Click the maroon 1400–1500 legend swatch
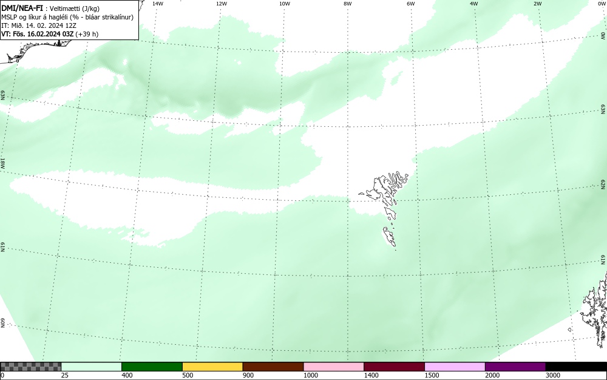This screenshot has height=380, width=607. pos(395,367)
